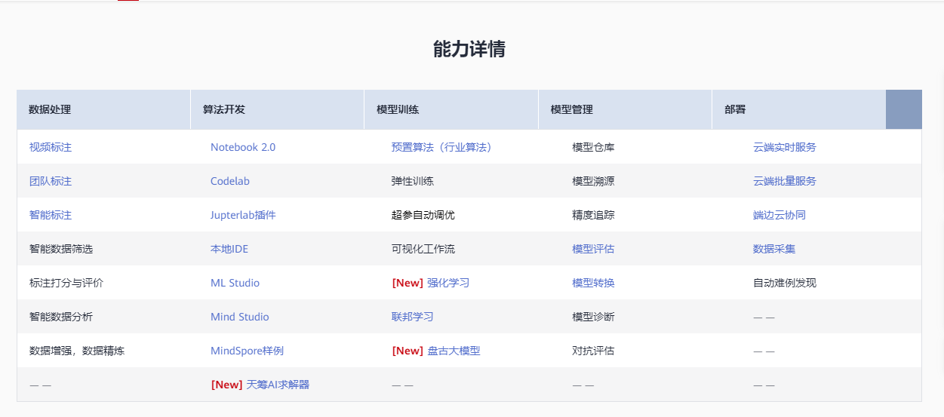Click the 模型诊断 cell
The width and height of the screenshot is (944, 417).
[594, 317]
